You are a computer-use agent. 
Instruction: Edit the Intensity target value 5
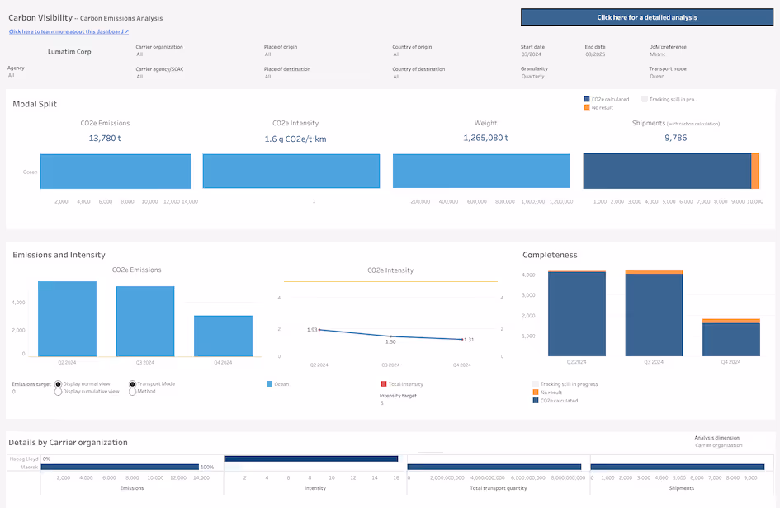[x=382, y=403]
